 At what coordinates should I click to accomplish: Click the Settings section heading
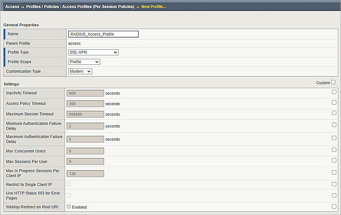coord(11,84)
